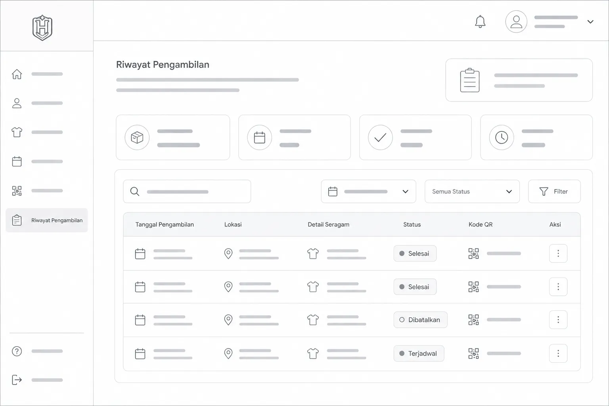This screenshot has height=406, width=609.
Task: Click the search field in table toolbar
Action: coord(187,192)
